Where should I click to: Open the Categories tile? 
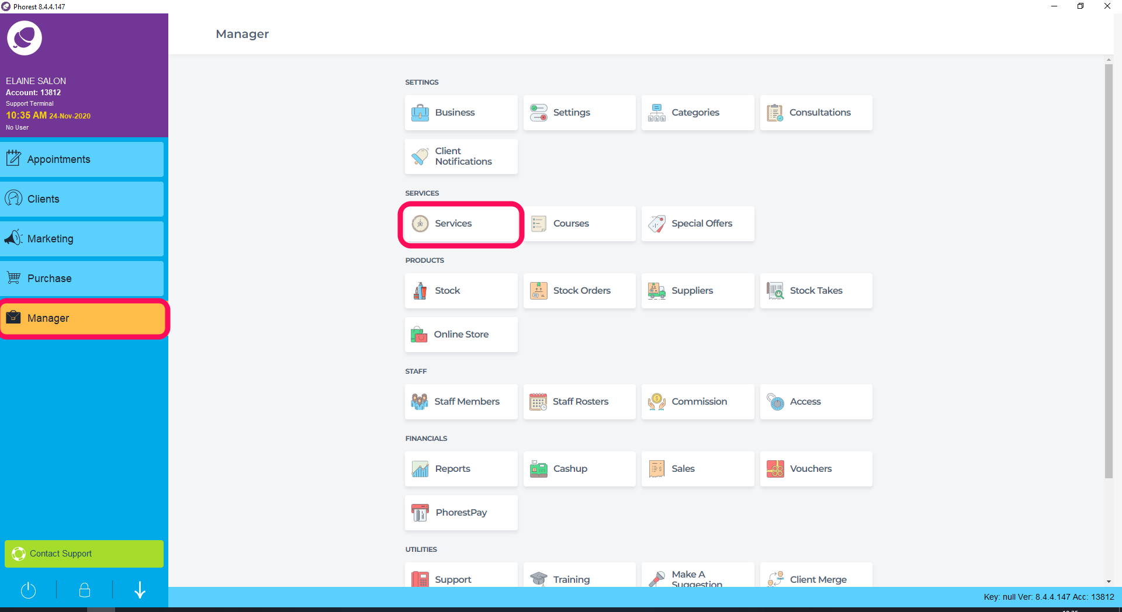698,113
